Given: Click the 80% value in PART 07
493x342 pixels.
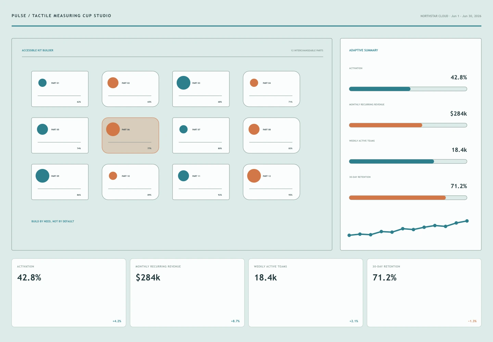Looking at the screenshot, I should [x=220, y=148].
